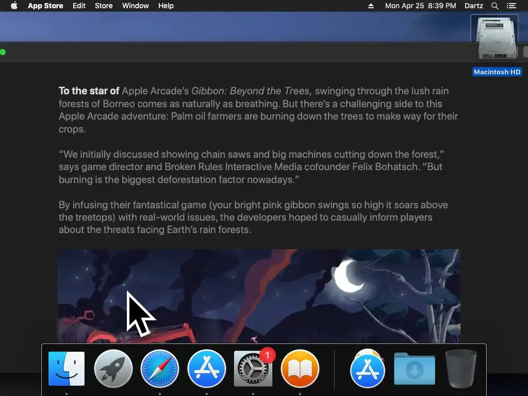Click the Macintosh HD label
Screen dimensions: 528x396
pyautogui.click(x=497, y=72)
